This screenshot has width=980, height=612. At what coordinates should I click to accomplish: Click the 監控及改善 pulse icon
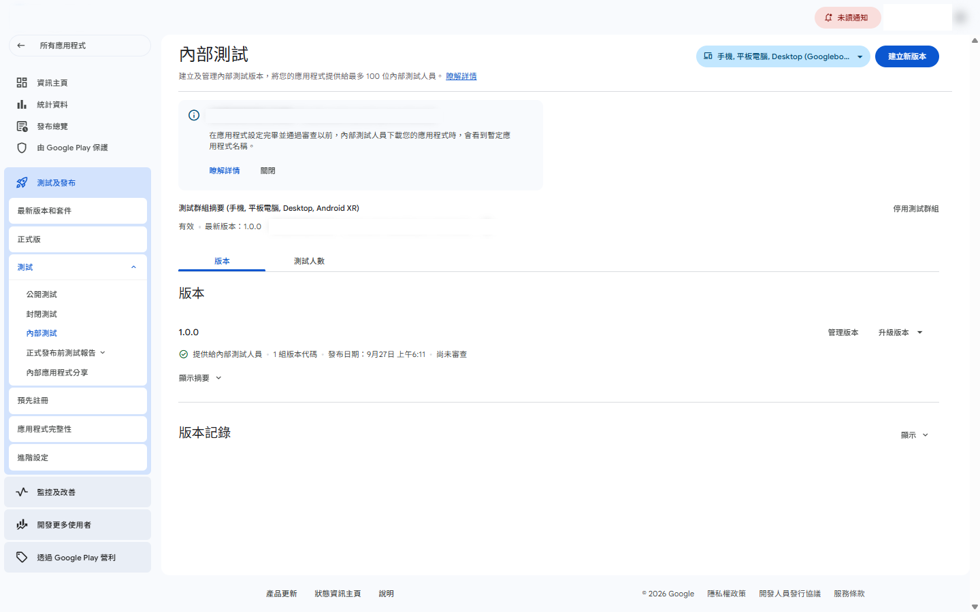[x=22, y=492]
